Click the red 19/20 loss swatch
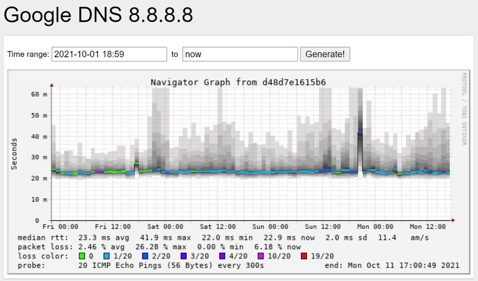Viewport: 478px width, 281px height. pos(304,256)
